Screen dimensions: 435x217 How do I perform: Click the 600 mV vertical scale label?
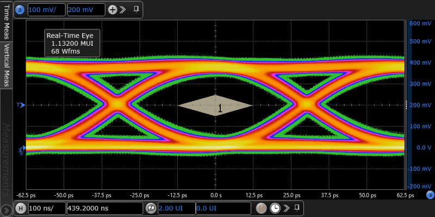[420, 24]
